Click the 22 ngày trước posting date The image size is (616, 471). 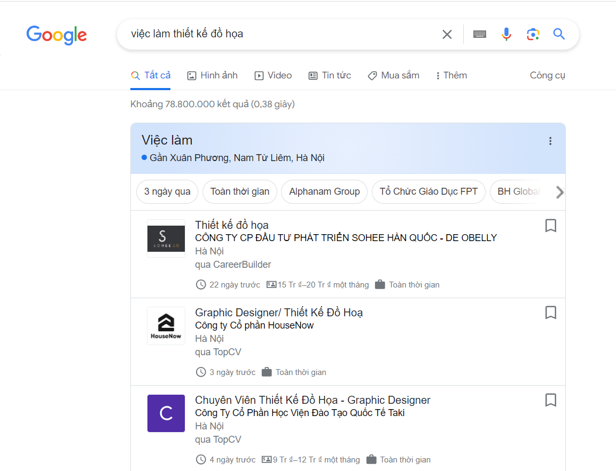235,285
